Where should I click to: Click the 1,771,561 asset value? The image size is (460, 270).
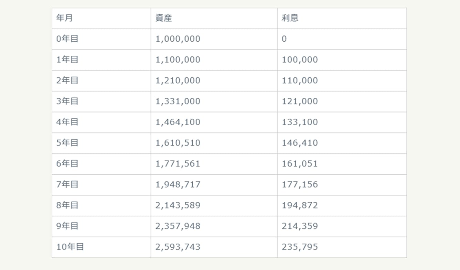178,164
